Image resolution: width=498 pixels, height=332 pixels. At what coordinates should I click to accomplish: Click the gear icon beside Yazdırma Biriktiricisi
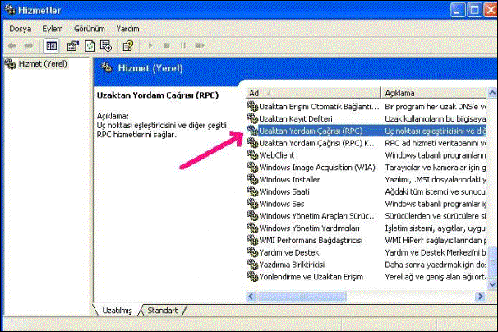[x=252, y=265]
